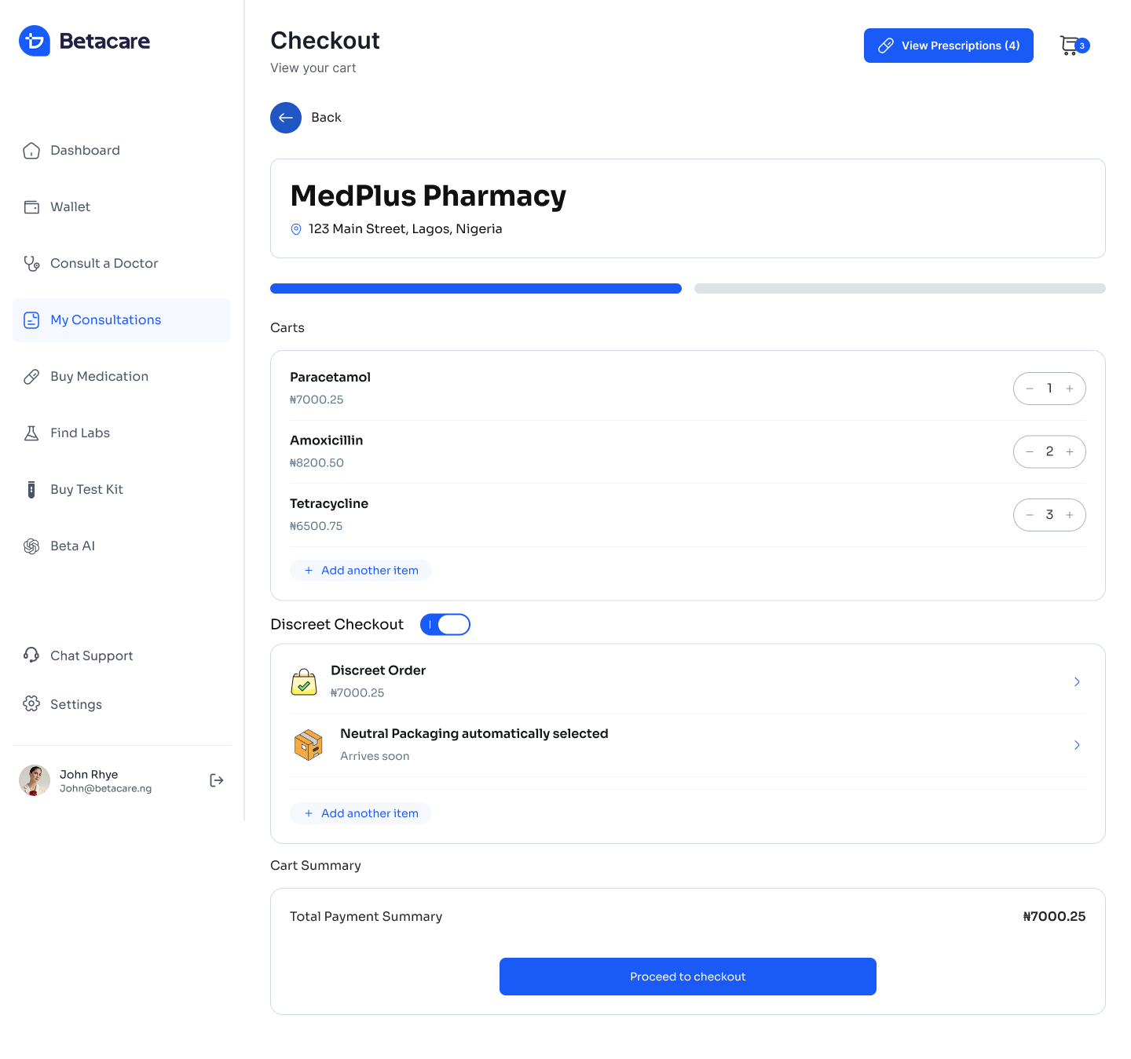Click the stethoscope Consult a Doctor icon
The width and height of the screenshot is (1131, 1059).
pos(31,264)
